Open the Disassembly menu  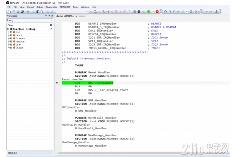(51, 7)
